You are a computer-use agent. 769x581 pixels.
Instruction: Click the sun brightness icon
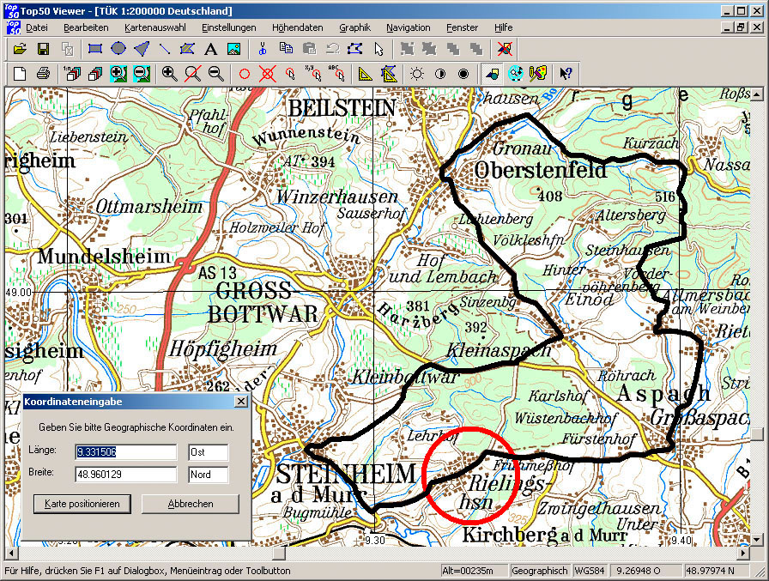pos(417,74)
